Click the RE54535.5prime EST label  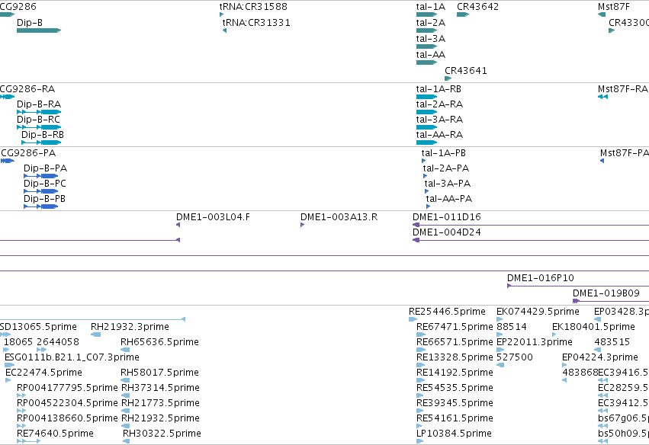[455, 388]
